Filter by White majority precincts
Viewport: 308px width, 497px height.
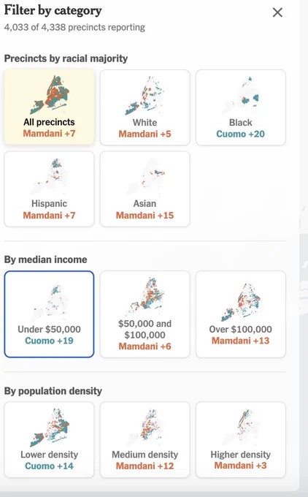coord(145,107)
